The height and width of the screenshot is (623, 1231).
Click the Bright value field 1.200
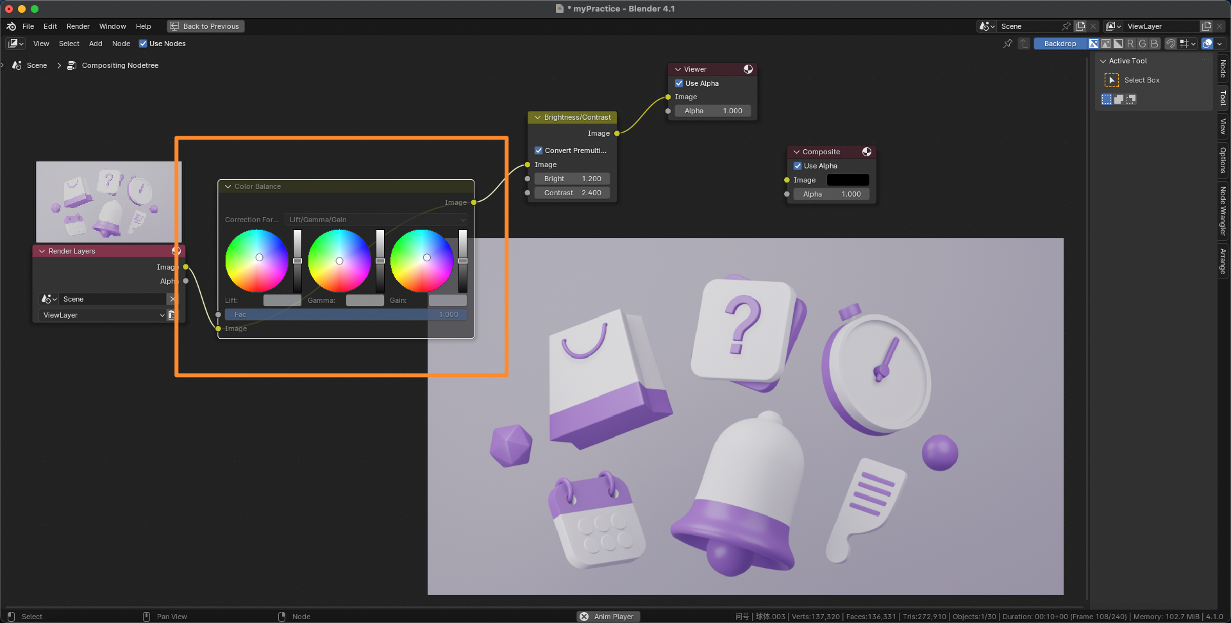(x=573, y=179)
